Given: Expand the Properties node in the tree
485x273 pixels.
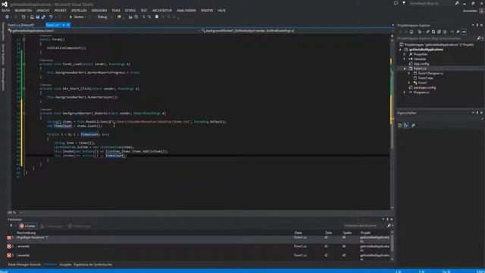Looking at the screenshot, I should [x=405, y=54].
